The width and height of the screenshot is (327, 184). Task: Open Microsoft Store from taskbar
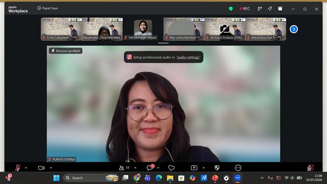[181, 178]
